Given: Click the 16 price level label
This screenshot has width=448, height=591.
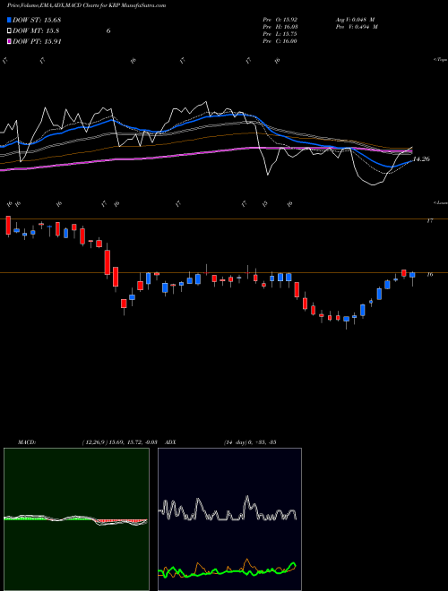Looking at the screenshot, I should pyautogui.click(x=429, y=274).
